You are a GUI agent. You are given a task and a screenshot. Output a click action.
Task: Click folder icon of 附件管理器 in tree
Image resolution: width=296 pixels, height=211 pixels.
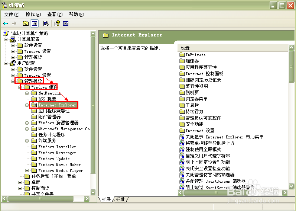click(x=34, y=116)
